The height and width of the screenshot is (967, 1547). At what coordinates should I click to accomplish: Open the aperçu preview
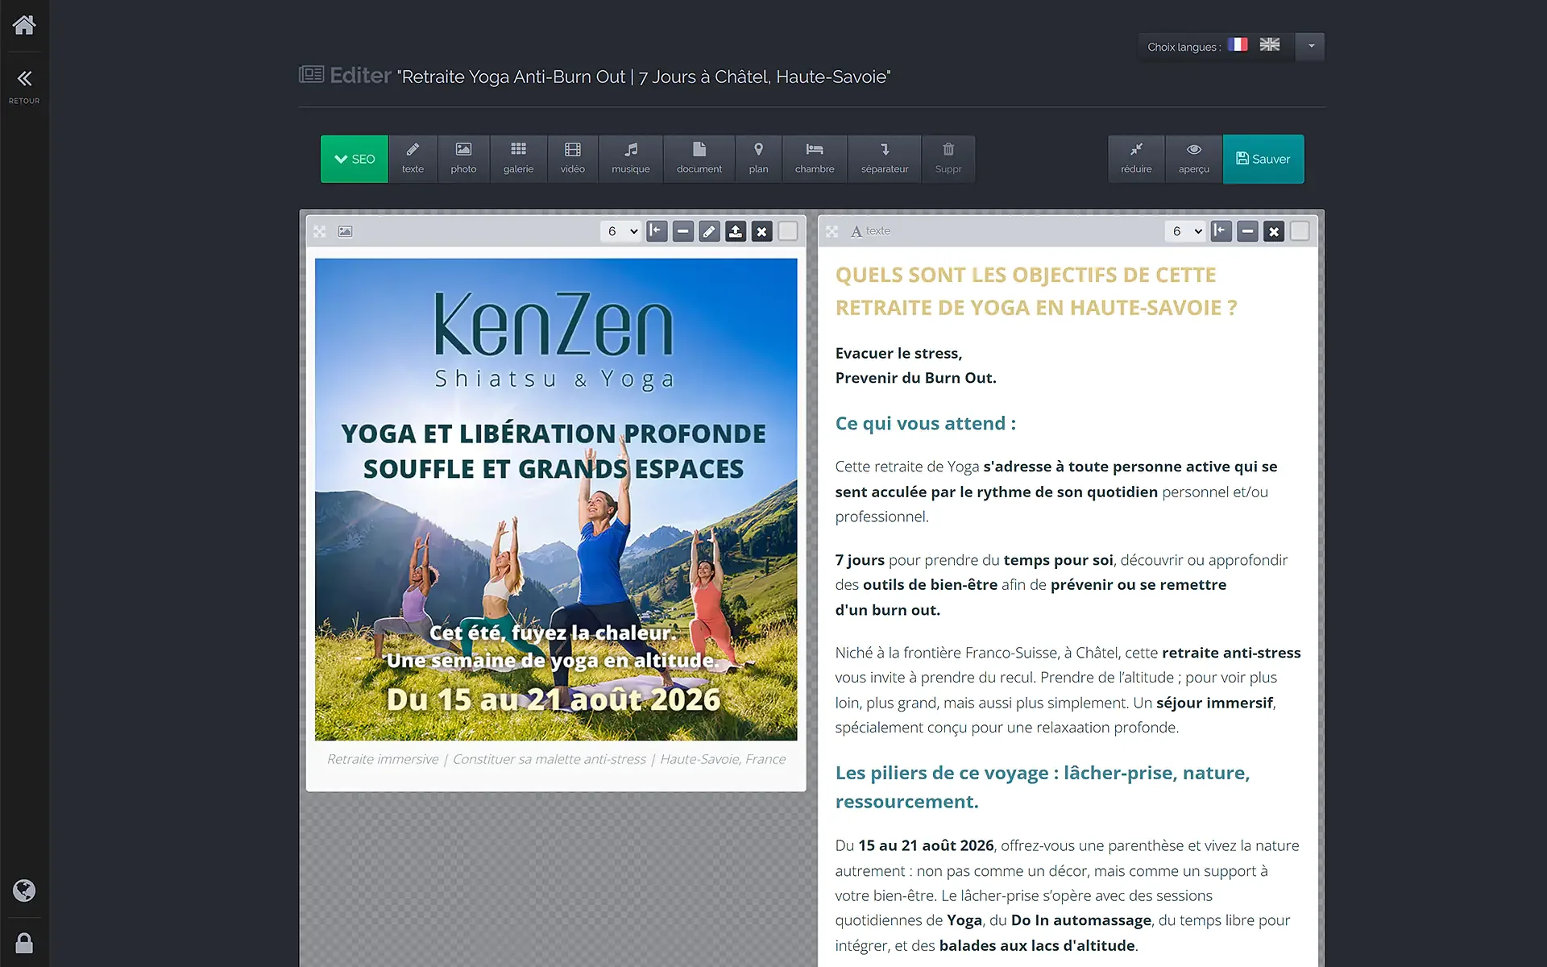click(x=1194, y=159)
